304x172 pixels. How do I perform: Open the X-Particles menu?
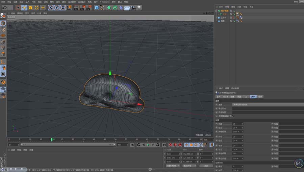[105, 2]
